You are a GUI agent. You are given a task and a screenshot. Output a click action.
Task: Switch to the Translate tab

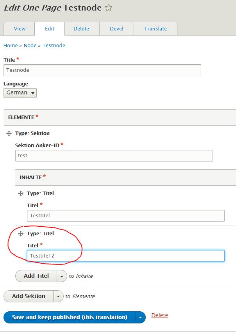click(156, 28)
